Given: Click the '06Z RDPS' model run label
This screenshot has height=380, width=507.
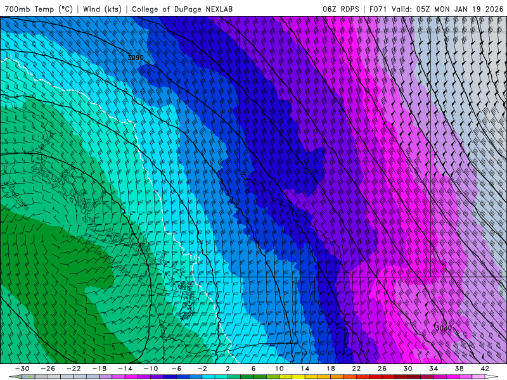Looking at the screenshot, I should [x=341, y=9].
